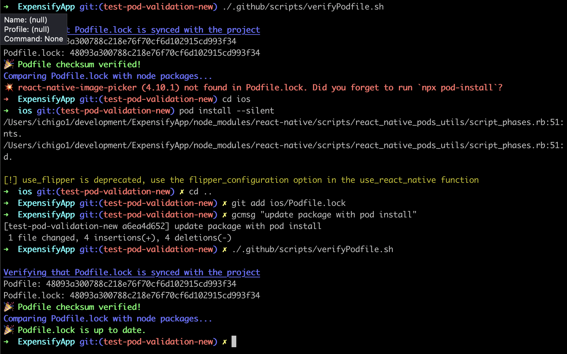Click the '[!] use_flipper is deprecated' warning text
Image resolution: width=567 pixels, height=354 pixels.
241,180
